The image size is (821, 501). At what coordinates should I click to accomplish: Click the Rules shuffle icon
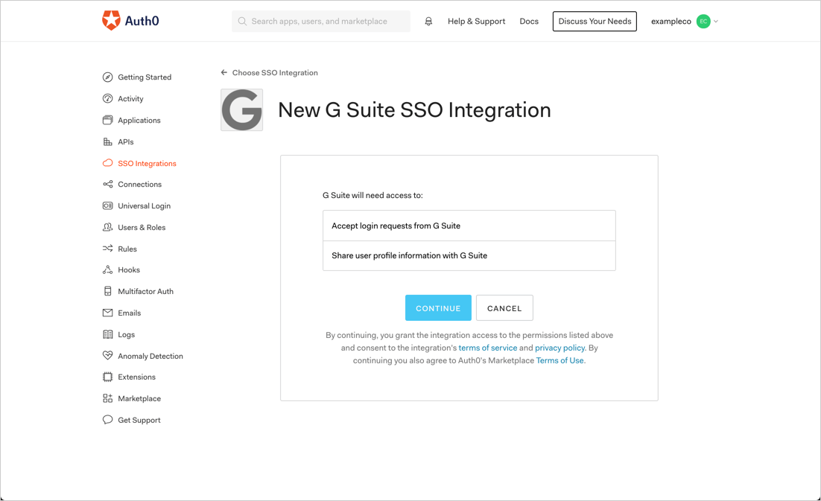(107, 249)
